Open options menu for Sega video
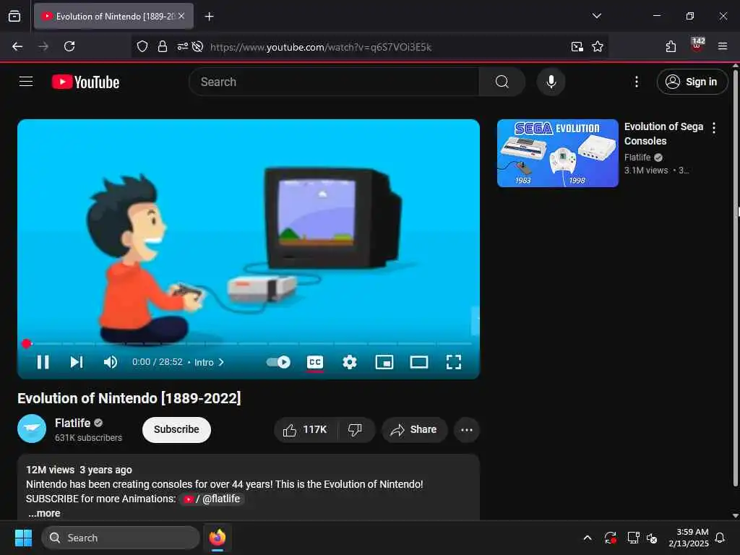Viewport: 740px width, 555px height. 714,128
